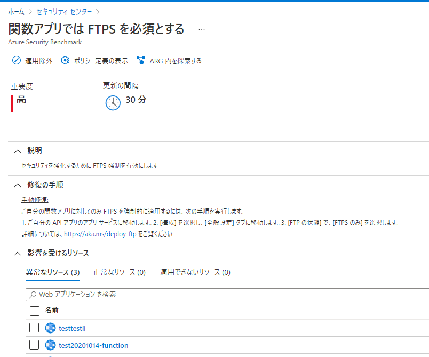Click the page title 関数アプリでは FTPS を必須とする
This screenshot has height=357, width=429.
coord(96,29)
